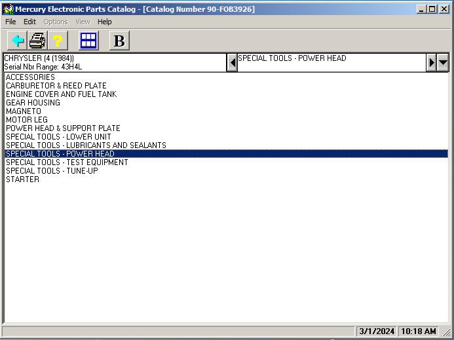Select SPECIAL TOOLS - TEST EQUIPMENT row
The width and height of the screenshot is (454, 340).
click(x=227, y=162)
